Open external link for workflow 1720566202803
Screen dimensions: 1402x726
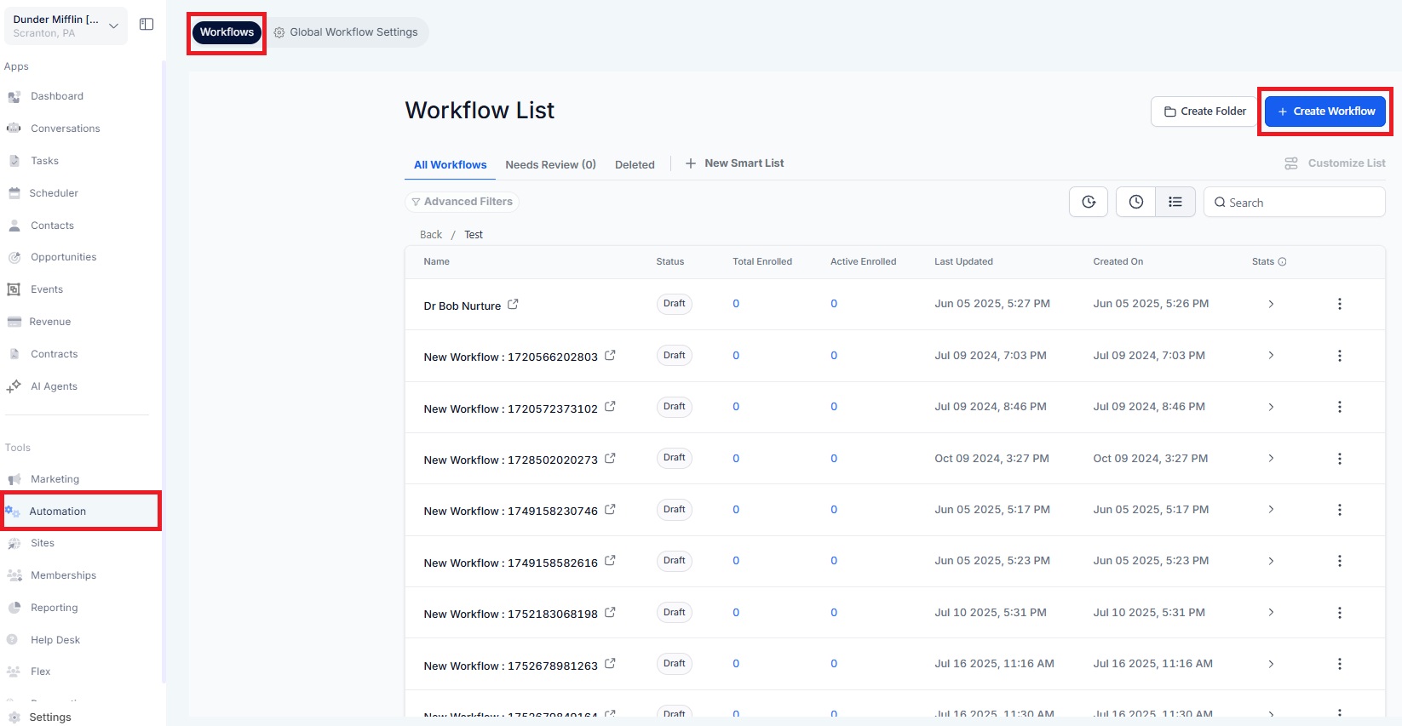pyautogui.click(x=610, y=356)
